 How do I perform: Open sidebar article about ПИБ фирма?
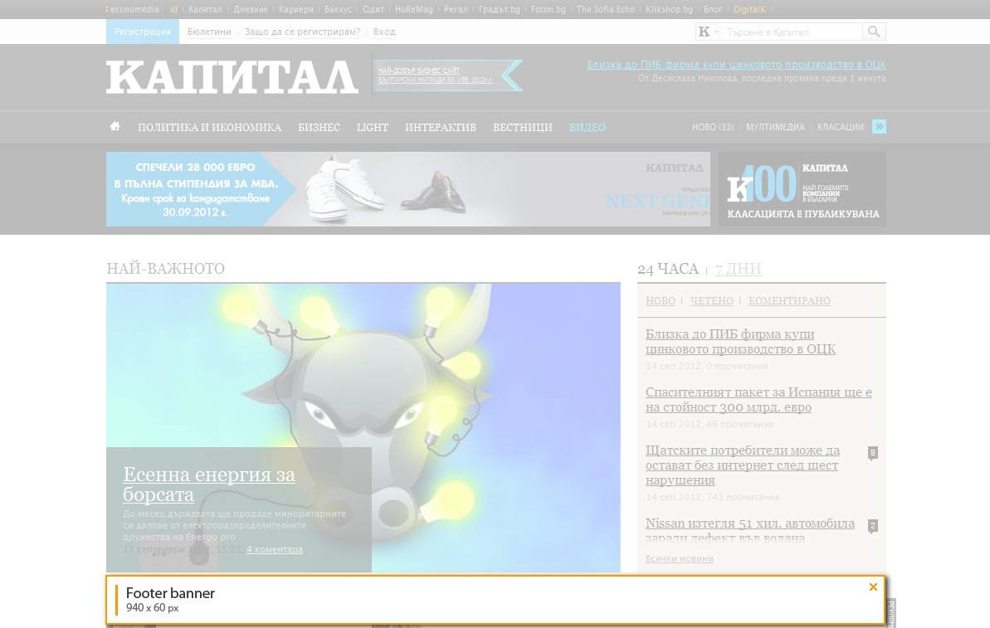[x=740, y=342]
